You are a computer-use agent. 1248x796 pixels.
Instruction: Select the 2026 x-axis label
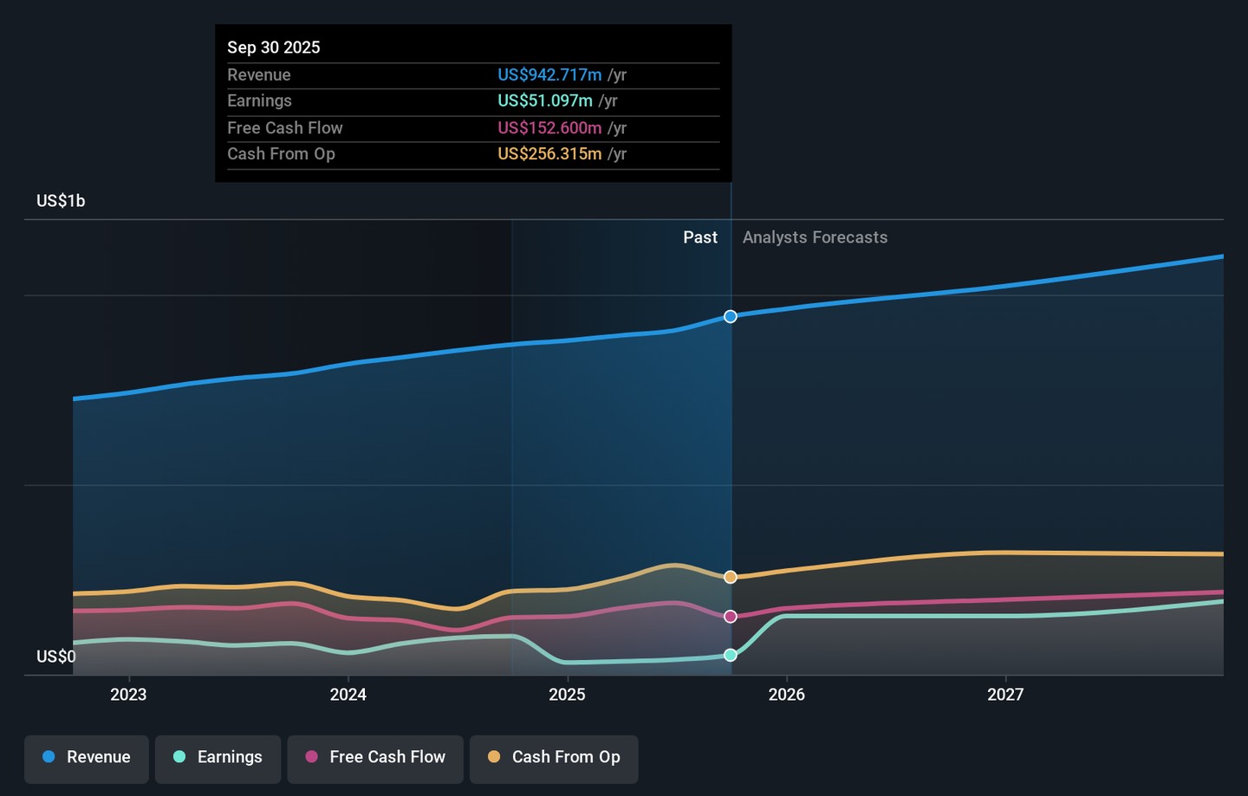tap(786, 695)
